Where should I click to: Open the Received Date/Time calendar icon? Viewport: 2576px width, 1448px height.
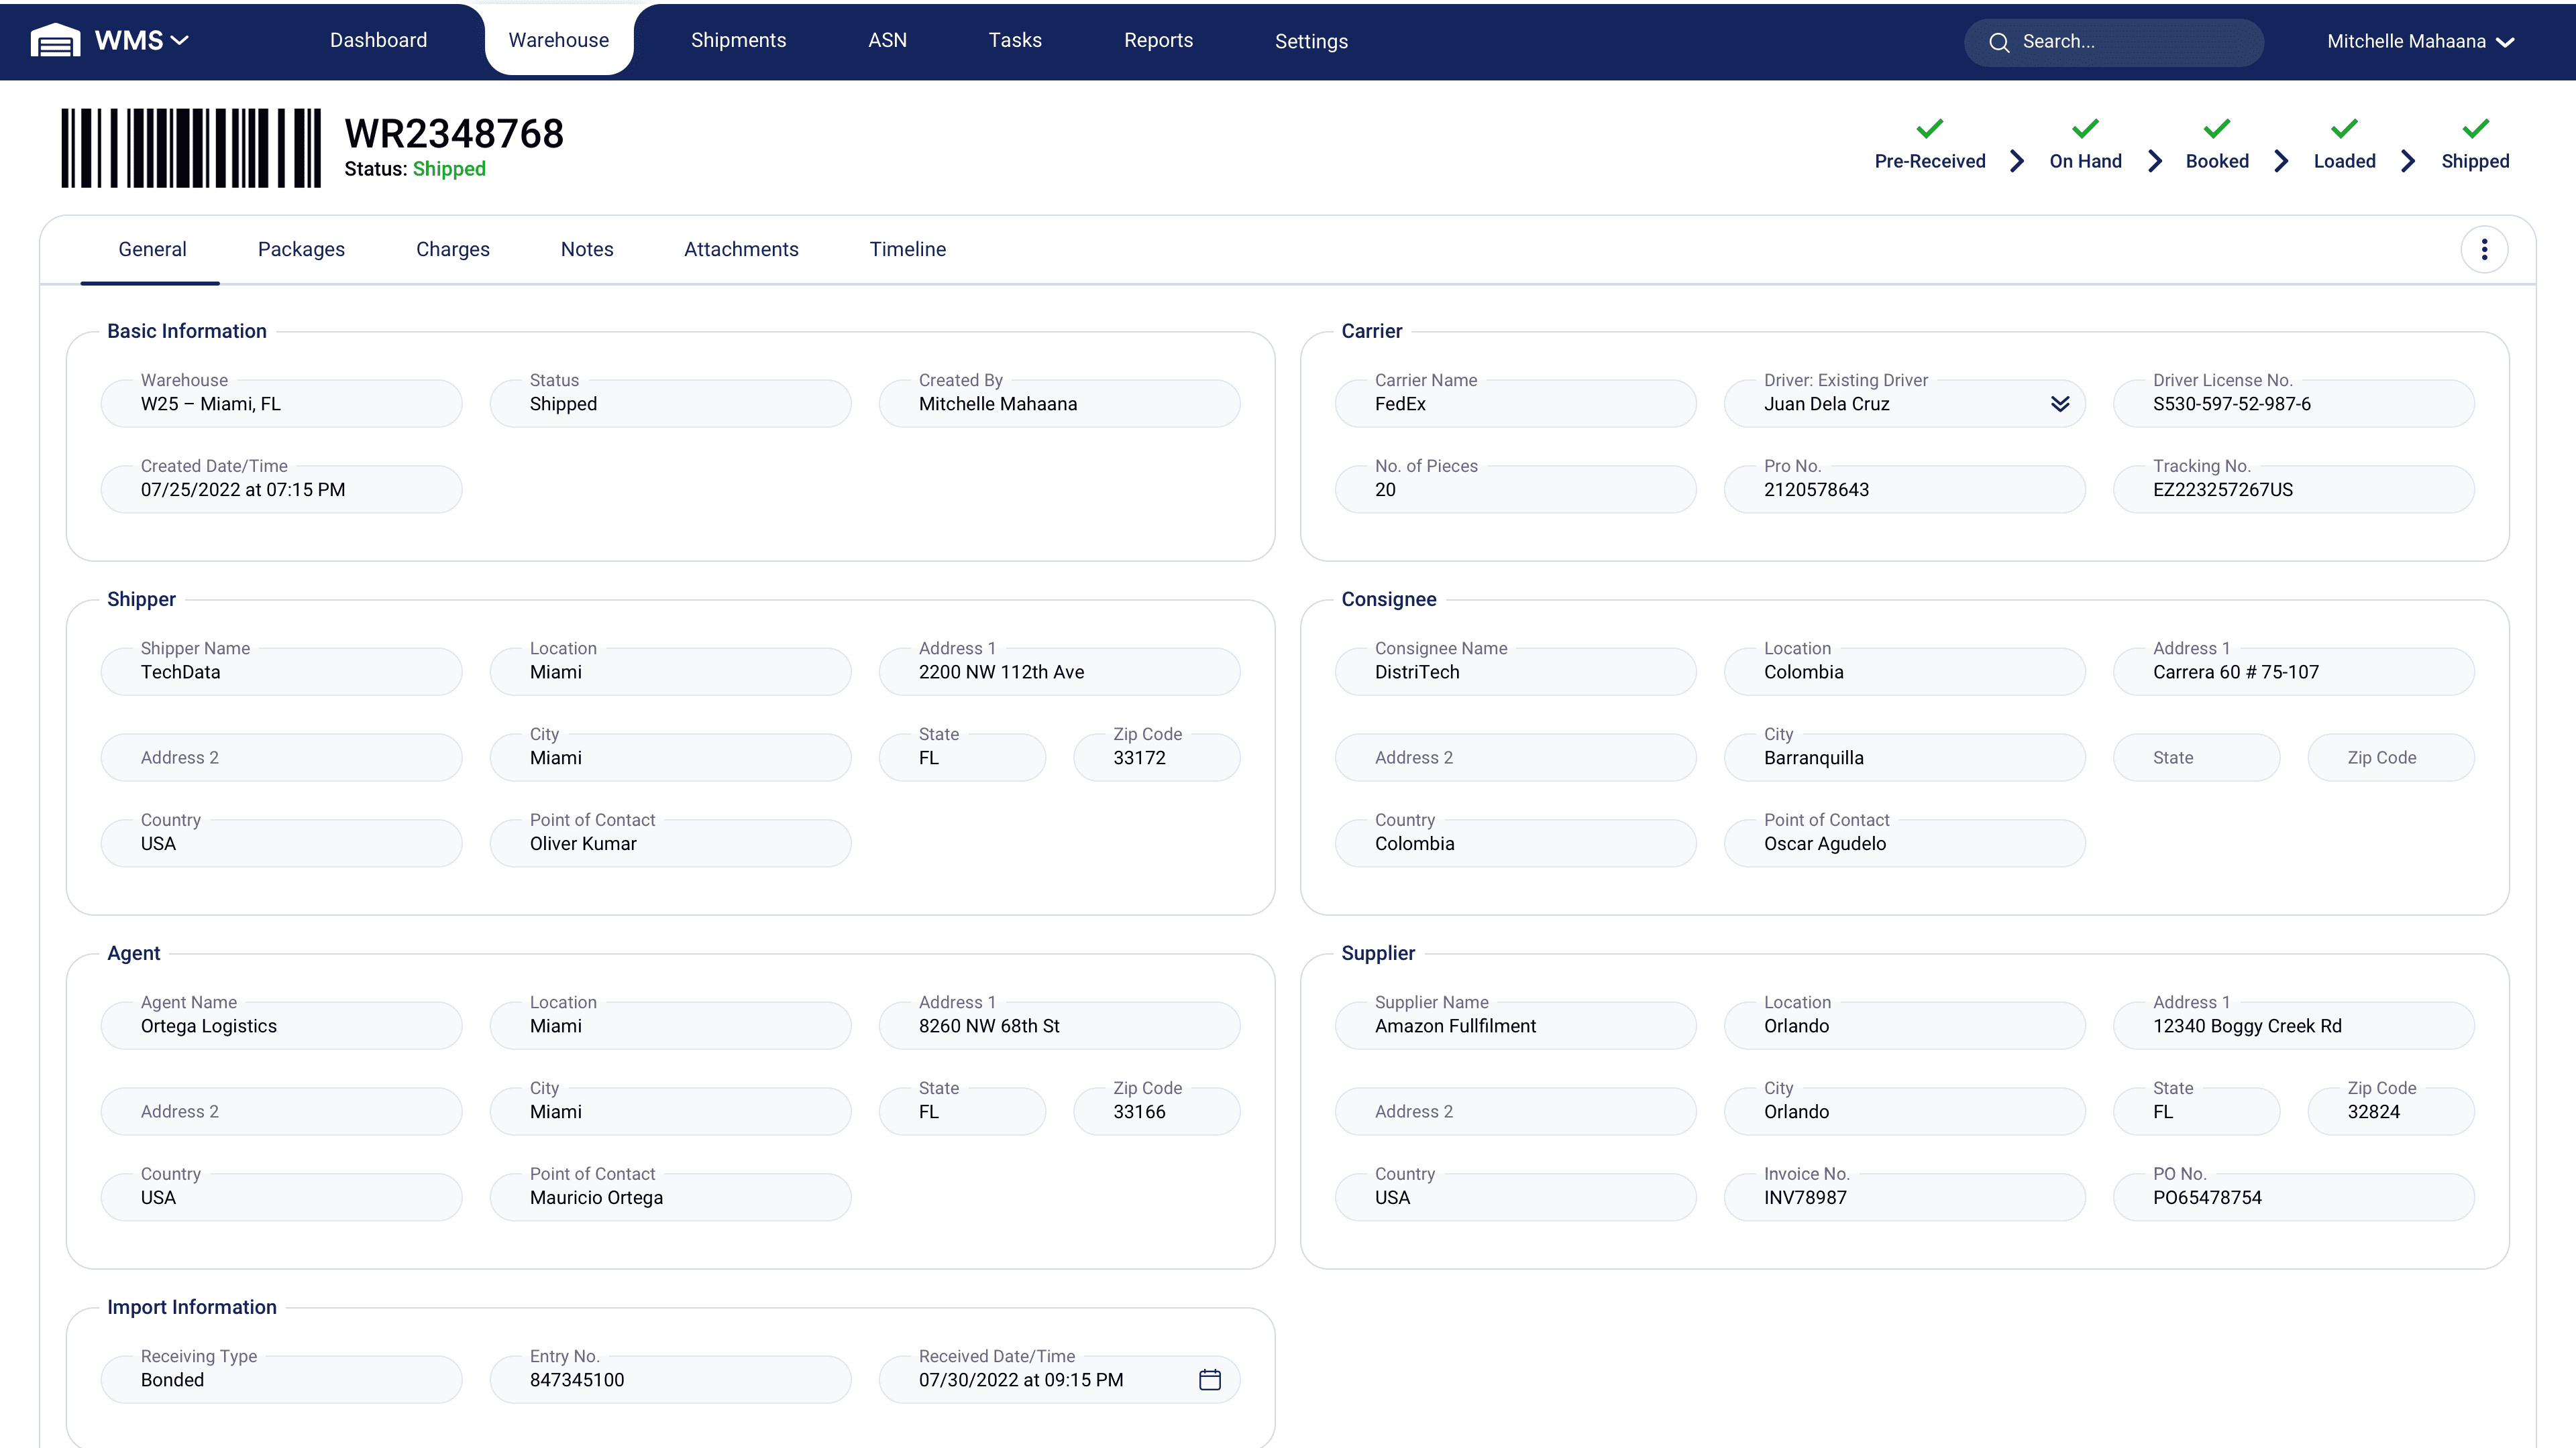click(1210, 1380)
